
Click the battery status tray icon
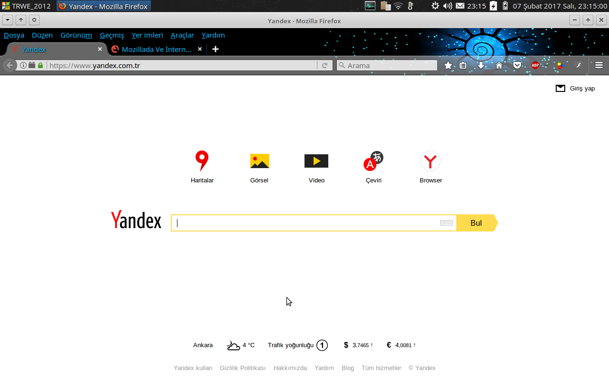click(x=505, y=6)
